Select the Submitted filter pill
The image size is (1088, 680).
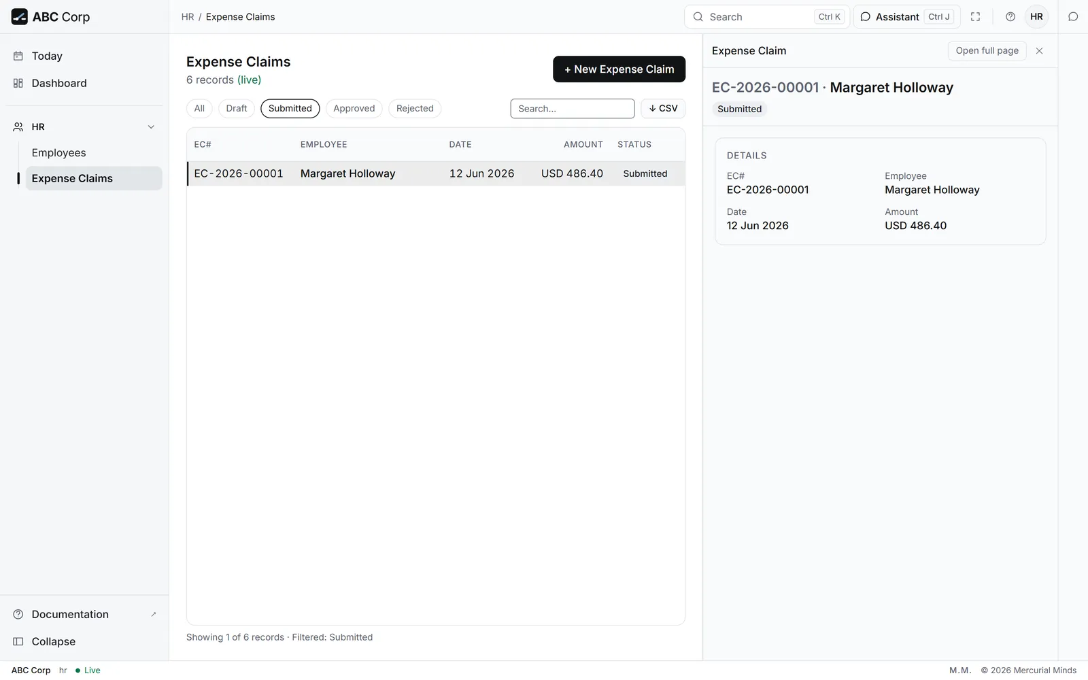pos(290,109)
